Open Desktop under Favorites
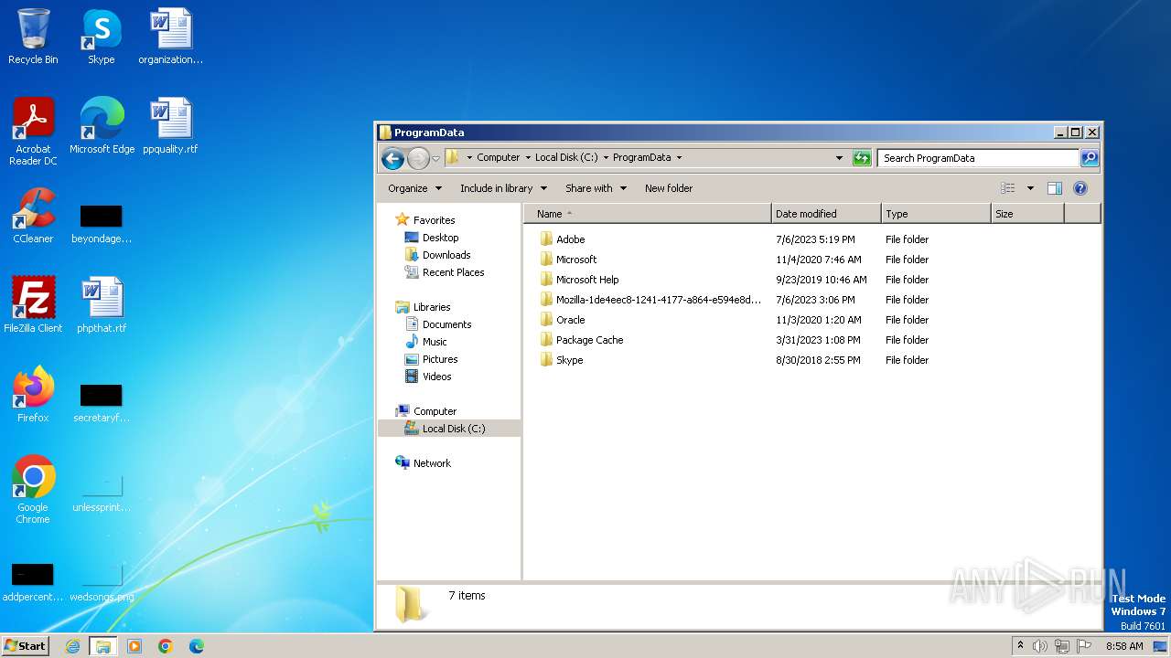 pyautogui.click(x=440, y=238)
